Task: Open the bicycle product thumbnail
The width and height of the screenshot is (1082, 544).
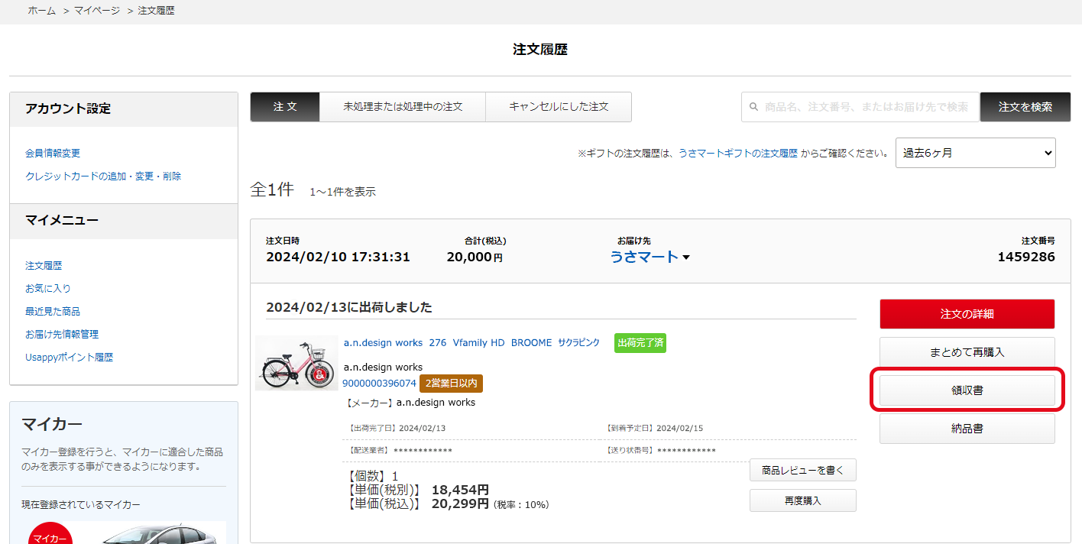Action: (296, 363)
